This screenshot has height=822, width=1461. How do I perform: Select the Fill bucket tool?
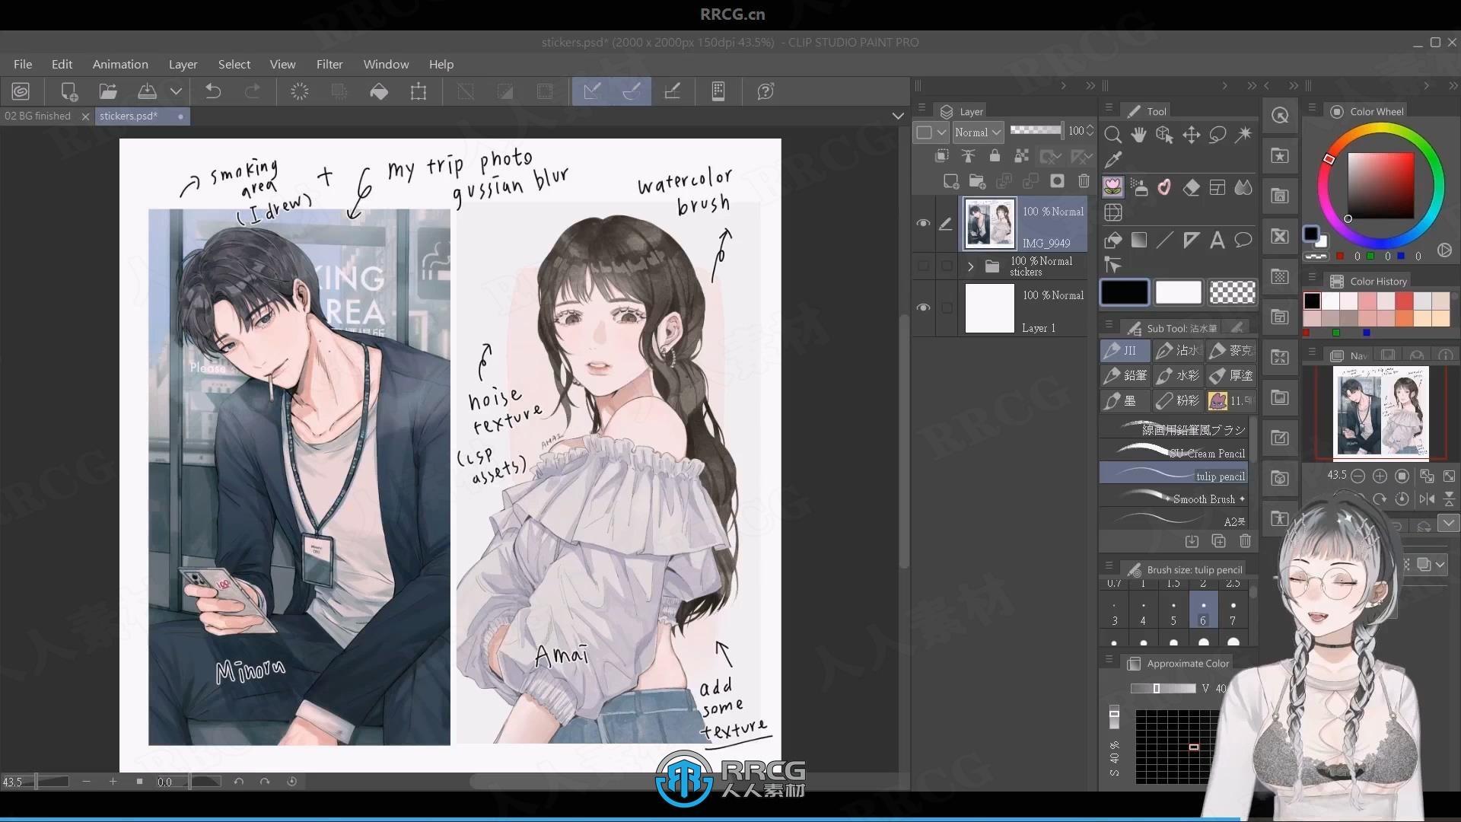pos(1112,241)
